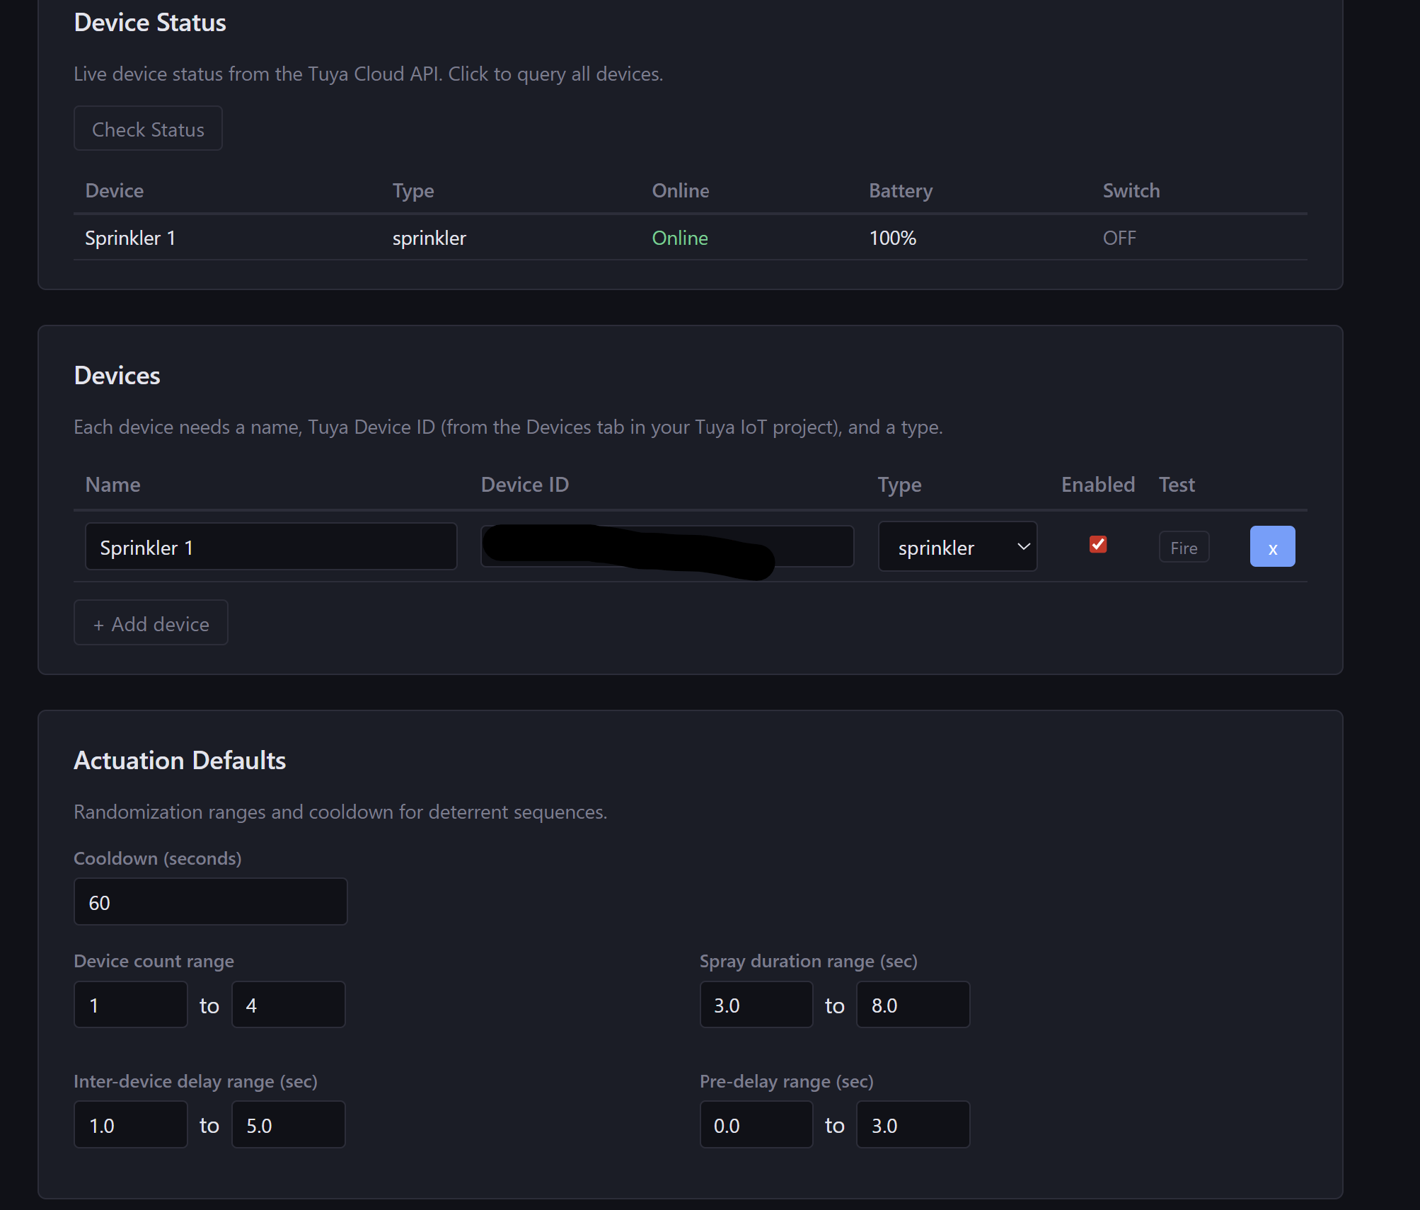Image resolution: width=1420 pixels, height=1210 pixels.
Task: Remove Sprinkler 1 with the x button
Action: pyautogui.click(x=1271, y=546)
